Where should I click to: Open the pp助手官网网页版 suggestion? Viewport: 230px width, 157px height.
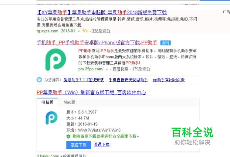pos(169,80)
